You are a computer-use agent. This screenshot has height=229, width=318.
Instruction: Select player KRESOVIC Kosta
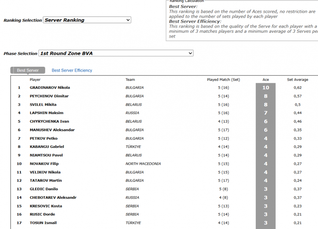(x=46, y=206)
